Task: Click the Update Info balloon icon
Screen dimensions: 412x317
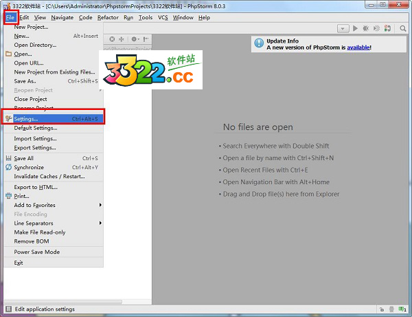Action: [259, 44]
